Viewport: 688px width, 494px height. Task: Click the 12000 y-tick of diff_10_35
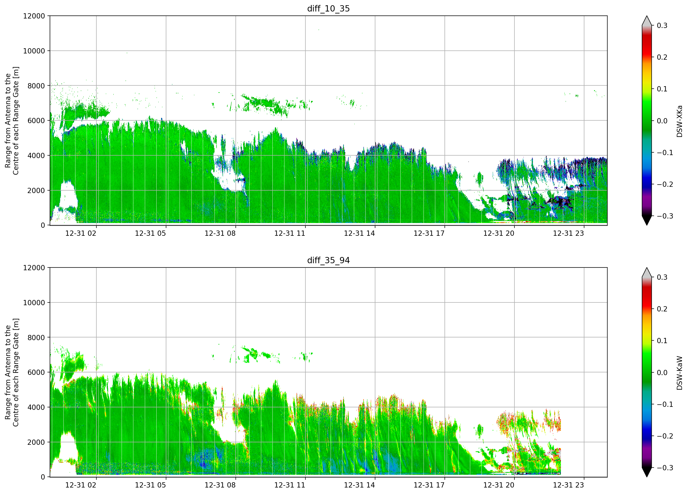pyautogui.click(x=34, y=16)
